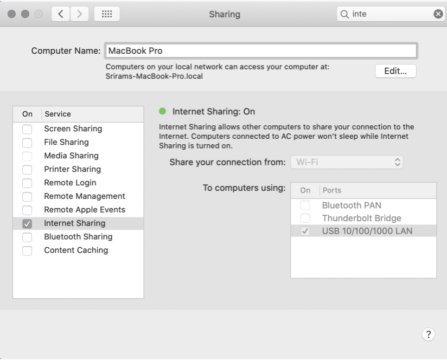The height and width of the screenshot is (360, 447).
Task: Select the Thunderbolt Bridge port label
Action: tap(361, 218)
